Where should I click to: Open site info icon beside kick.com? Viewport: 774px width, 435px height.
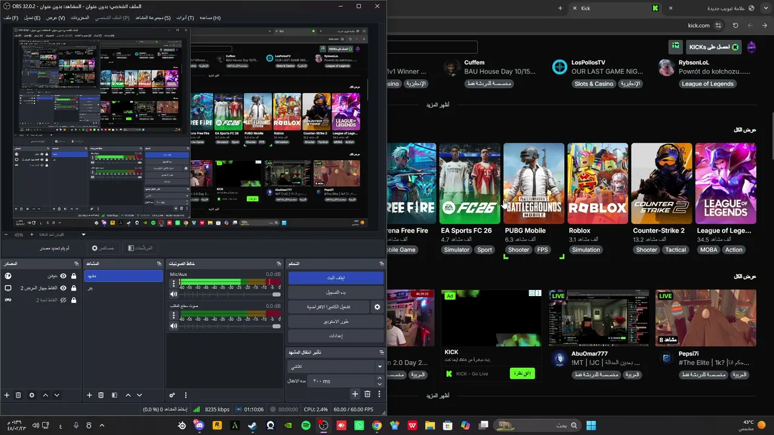(718, 25)
